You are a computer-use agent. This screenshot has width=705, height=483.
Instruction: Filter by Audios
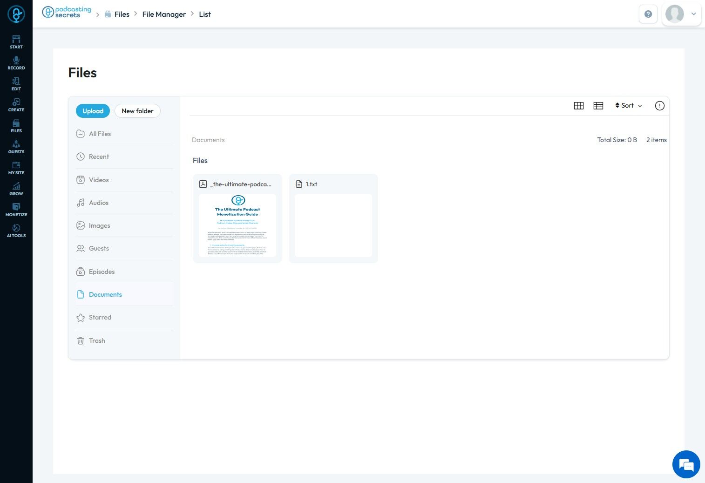(x=124, y=203)
